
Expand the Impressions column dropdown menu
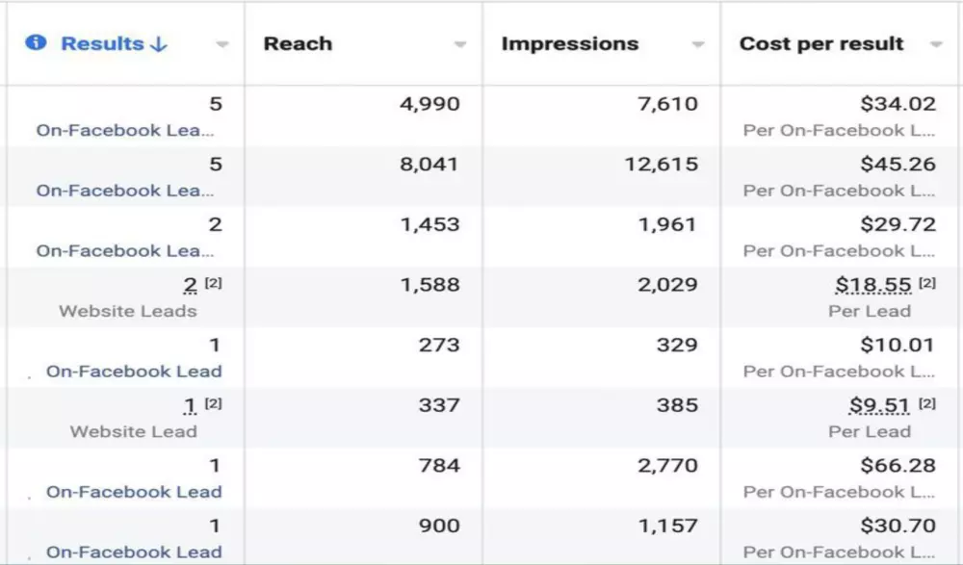click(x=698, y=45)
